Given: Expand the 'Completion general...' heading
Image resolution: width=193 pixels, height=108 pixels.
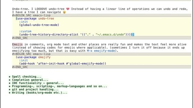Looking at the screenshot, I should click(x=30, y=80).
